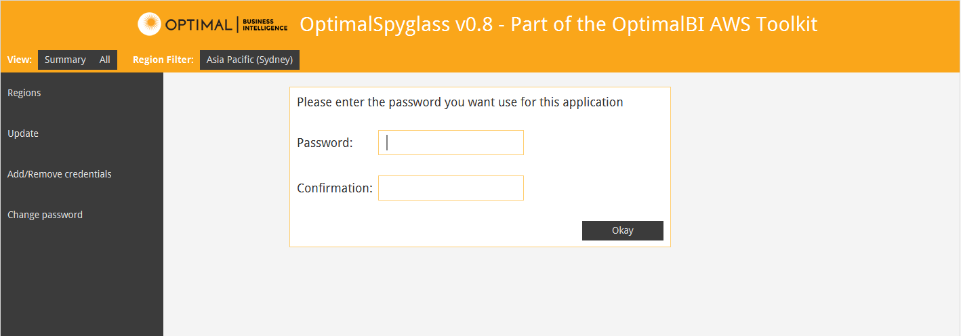Screen dimensions: 961x336
Task: Open the Regions sidebar item
Action: pos(24,93)
